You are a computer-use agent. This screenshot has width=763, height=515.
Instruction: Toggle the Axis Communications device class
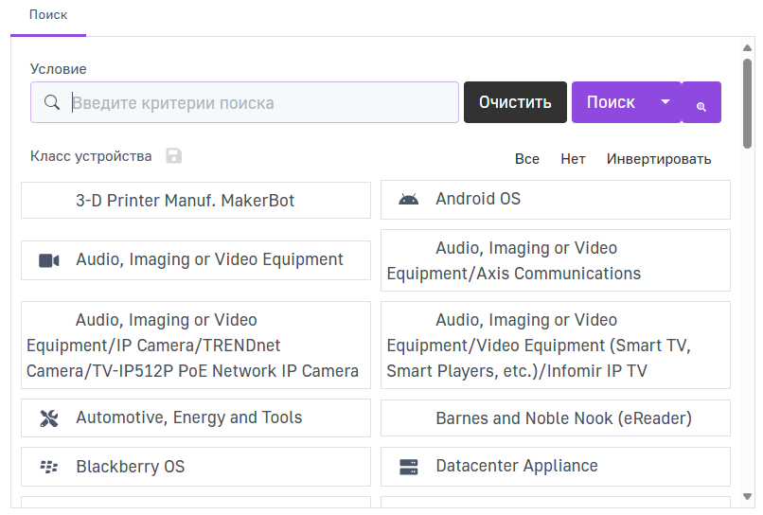[555, 260]
